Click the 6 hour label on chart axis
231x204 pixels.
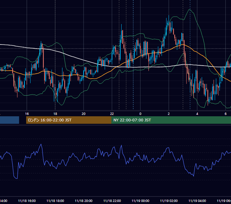click(226, 114)
